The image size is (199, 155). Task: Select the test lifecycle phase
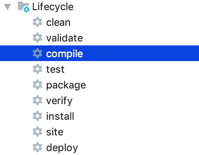tap(55, 69)
